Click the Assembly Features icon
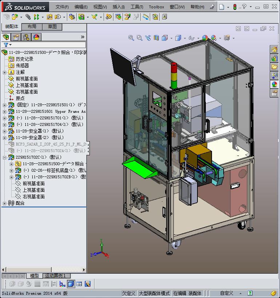This screenshot has width=280, height=298. tap(81, 17)
